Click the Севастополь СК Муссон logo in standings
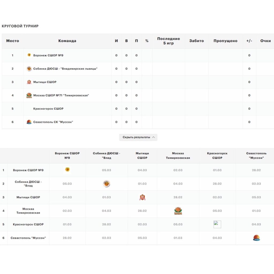The height and width of the screenshot is (274, 274). point(29,122)
